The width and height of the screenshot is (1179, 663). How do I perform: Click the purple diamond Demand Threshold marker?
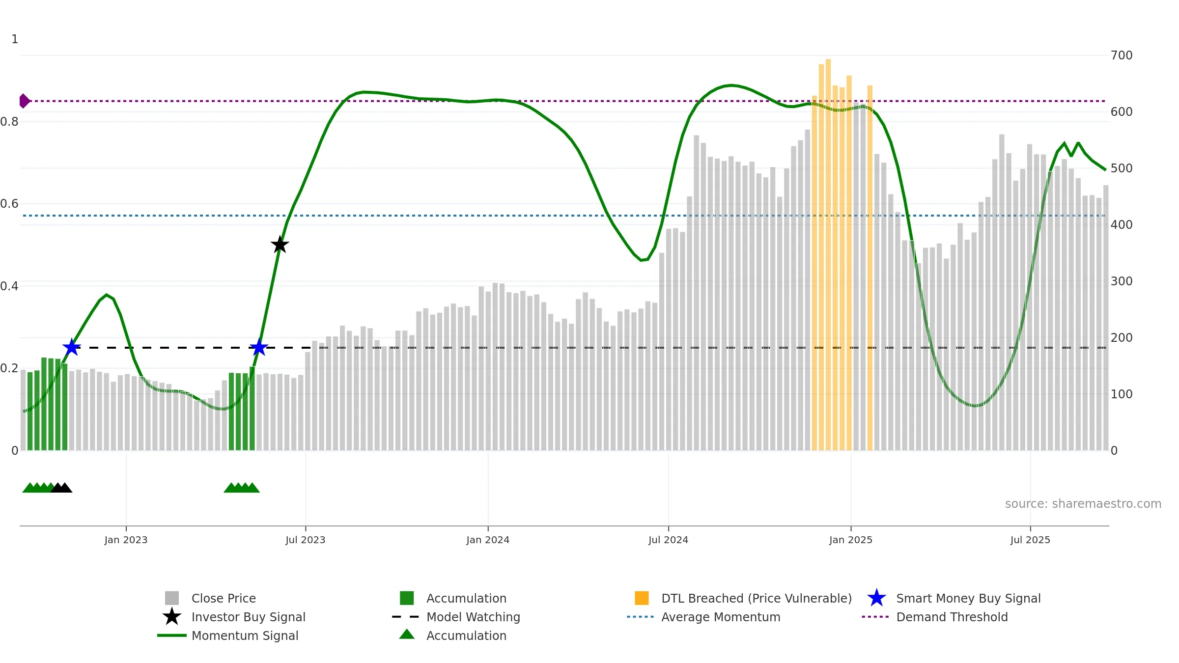(24, 101)
